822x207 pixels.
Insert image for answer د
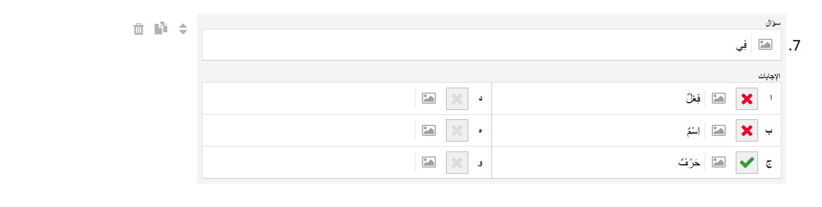(x=429, y=99)
